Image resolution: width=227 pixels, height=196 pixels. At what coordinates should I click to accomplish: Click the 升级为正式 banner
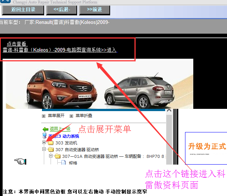(x=206, y=148)
